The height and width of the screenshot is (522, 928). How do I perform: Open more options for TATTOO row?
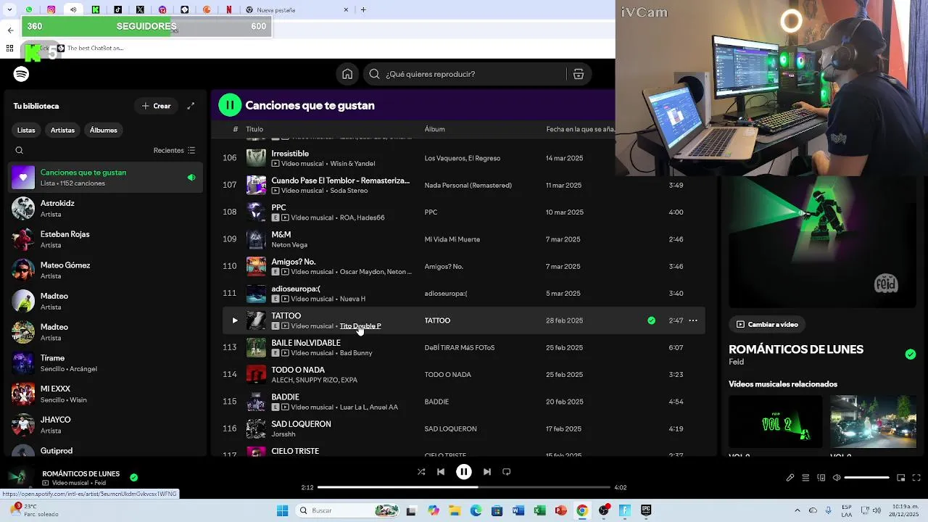pos(693,320)
